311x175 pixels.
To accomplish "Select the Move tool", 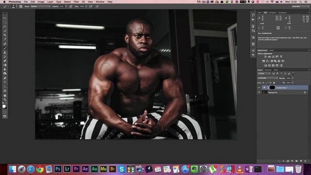I will 5,18.
